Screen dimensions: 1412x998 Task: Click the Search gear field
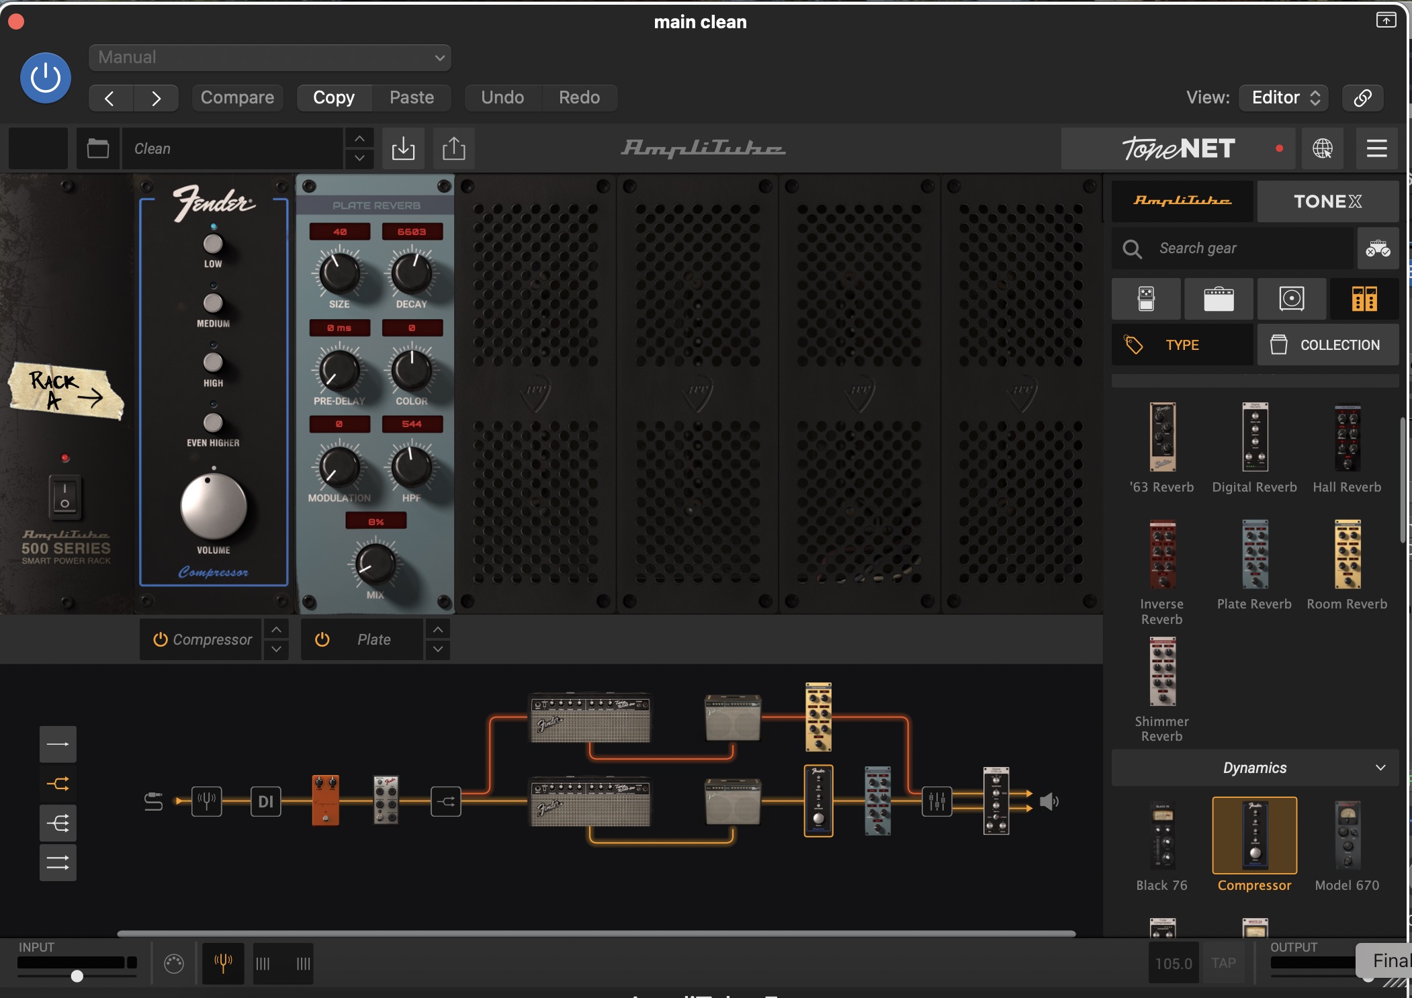pyautogui.click(x=1233, y=248)
